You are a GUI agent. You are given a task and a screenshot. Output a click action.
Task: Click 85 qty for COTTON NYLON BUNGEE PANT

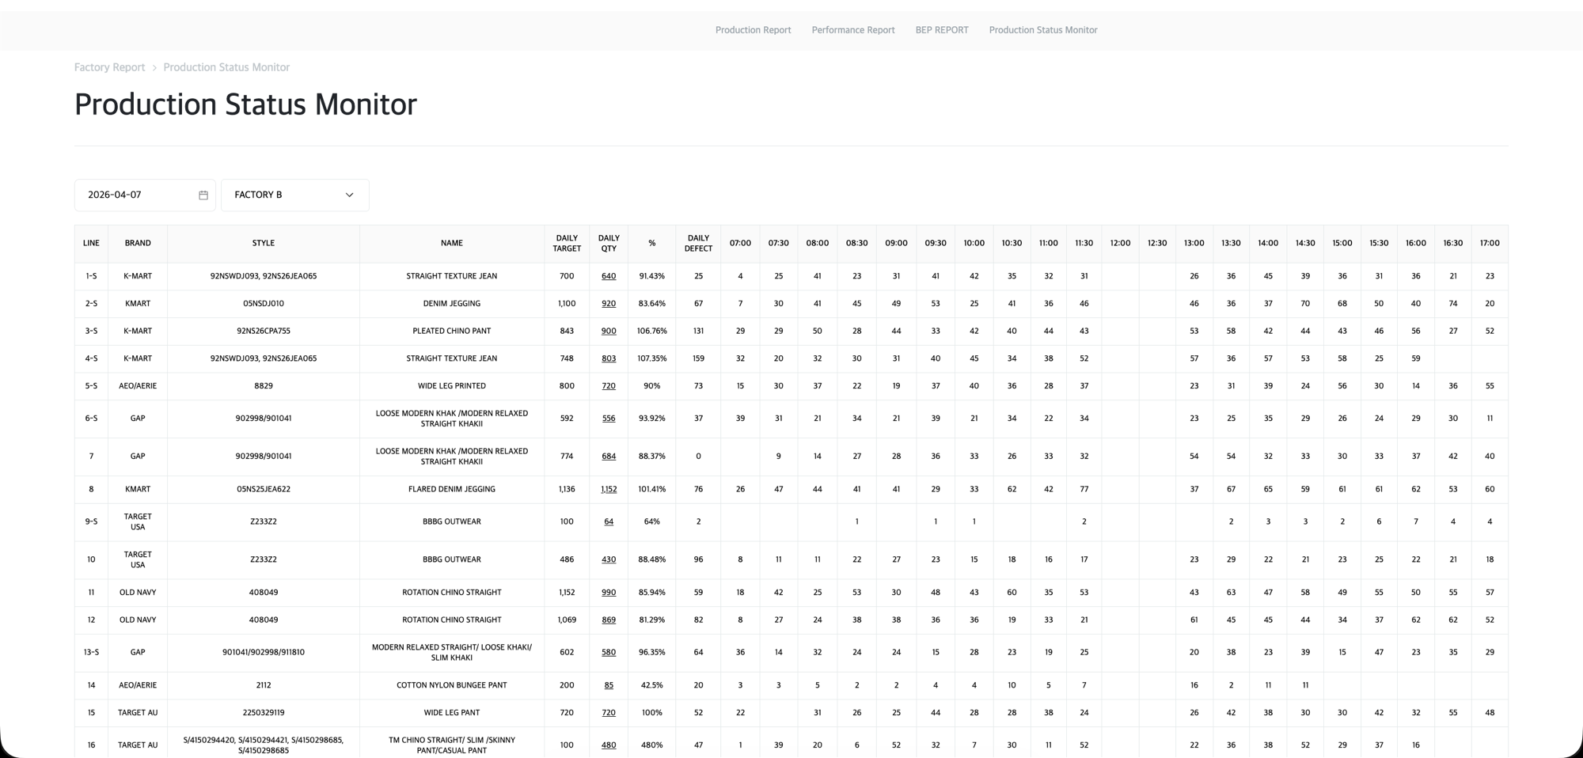(608, 684)
